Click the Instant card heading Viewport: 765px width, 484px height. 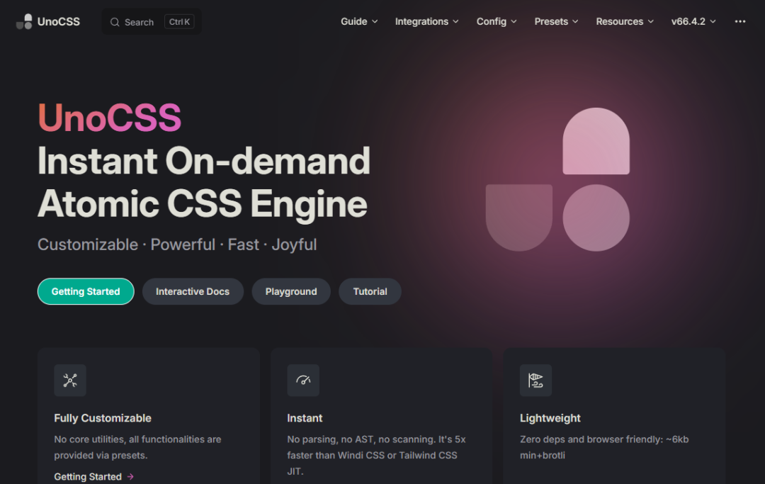click(x=305, y=418)
